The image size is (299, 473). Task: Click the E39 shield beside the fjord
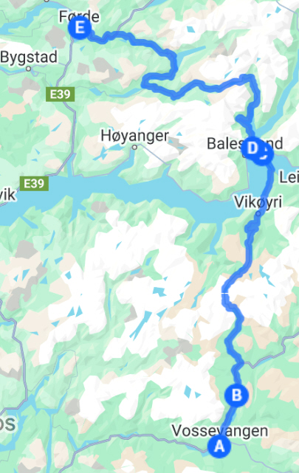[34, 184]
